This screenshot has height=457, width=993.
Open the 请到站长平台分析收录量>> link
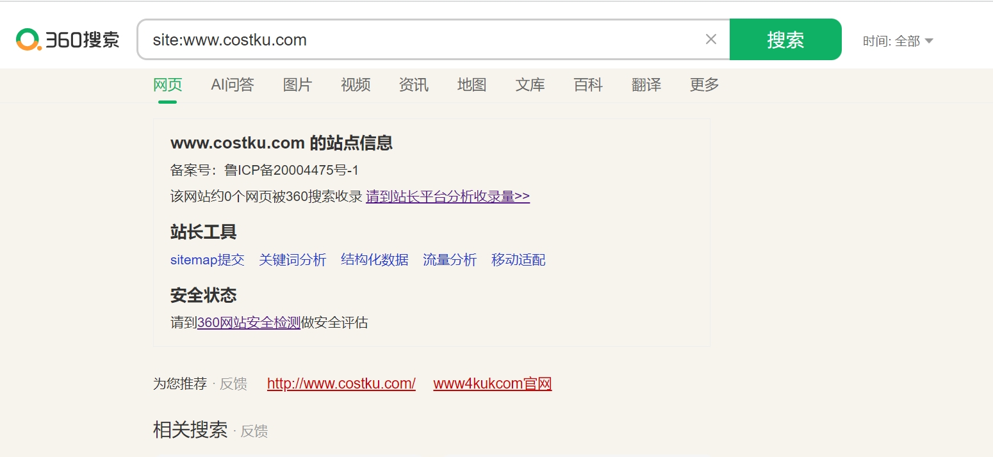pyautogui.click(x=448, y=196)
